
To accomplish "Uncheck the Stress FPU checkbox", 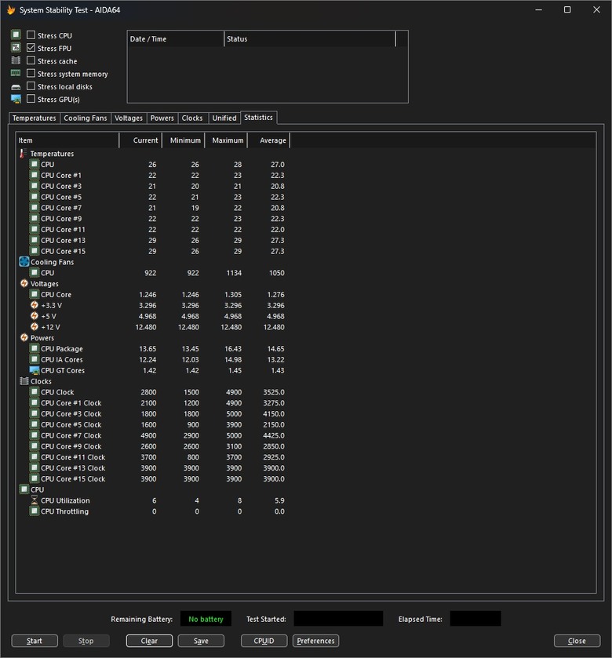I will (31, 49).
